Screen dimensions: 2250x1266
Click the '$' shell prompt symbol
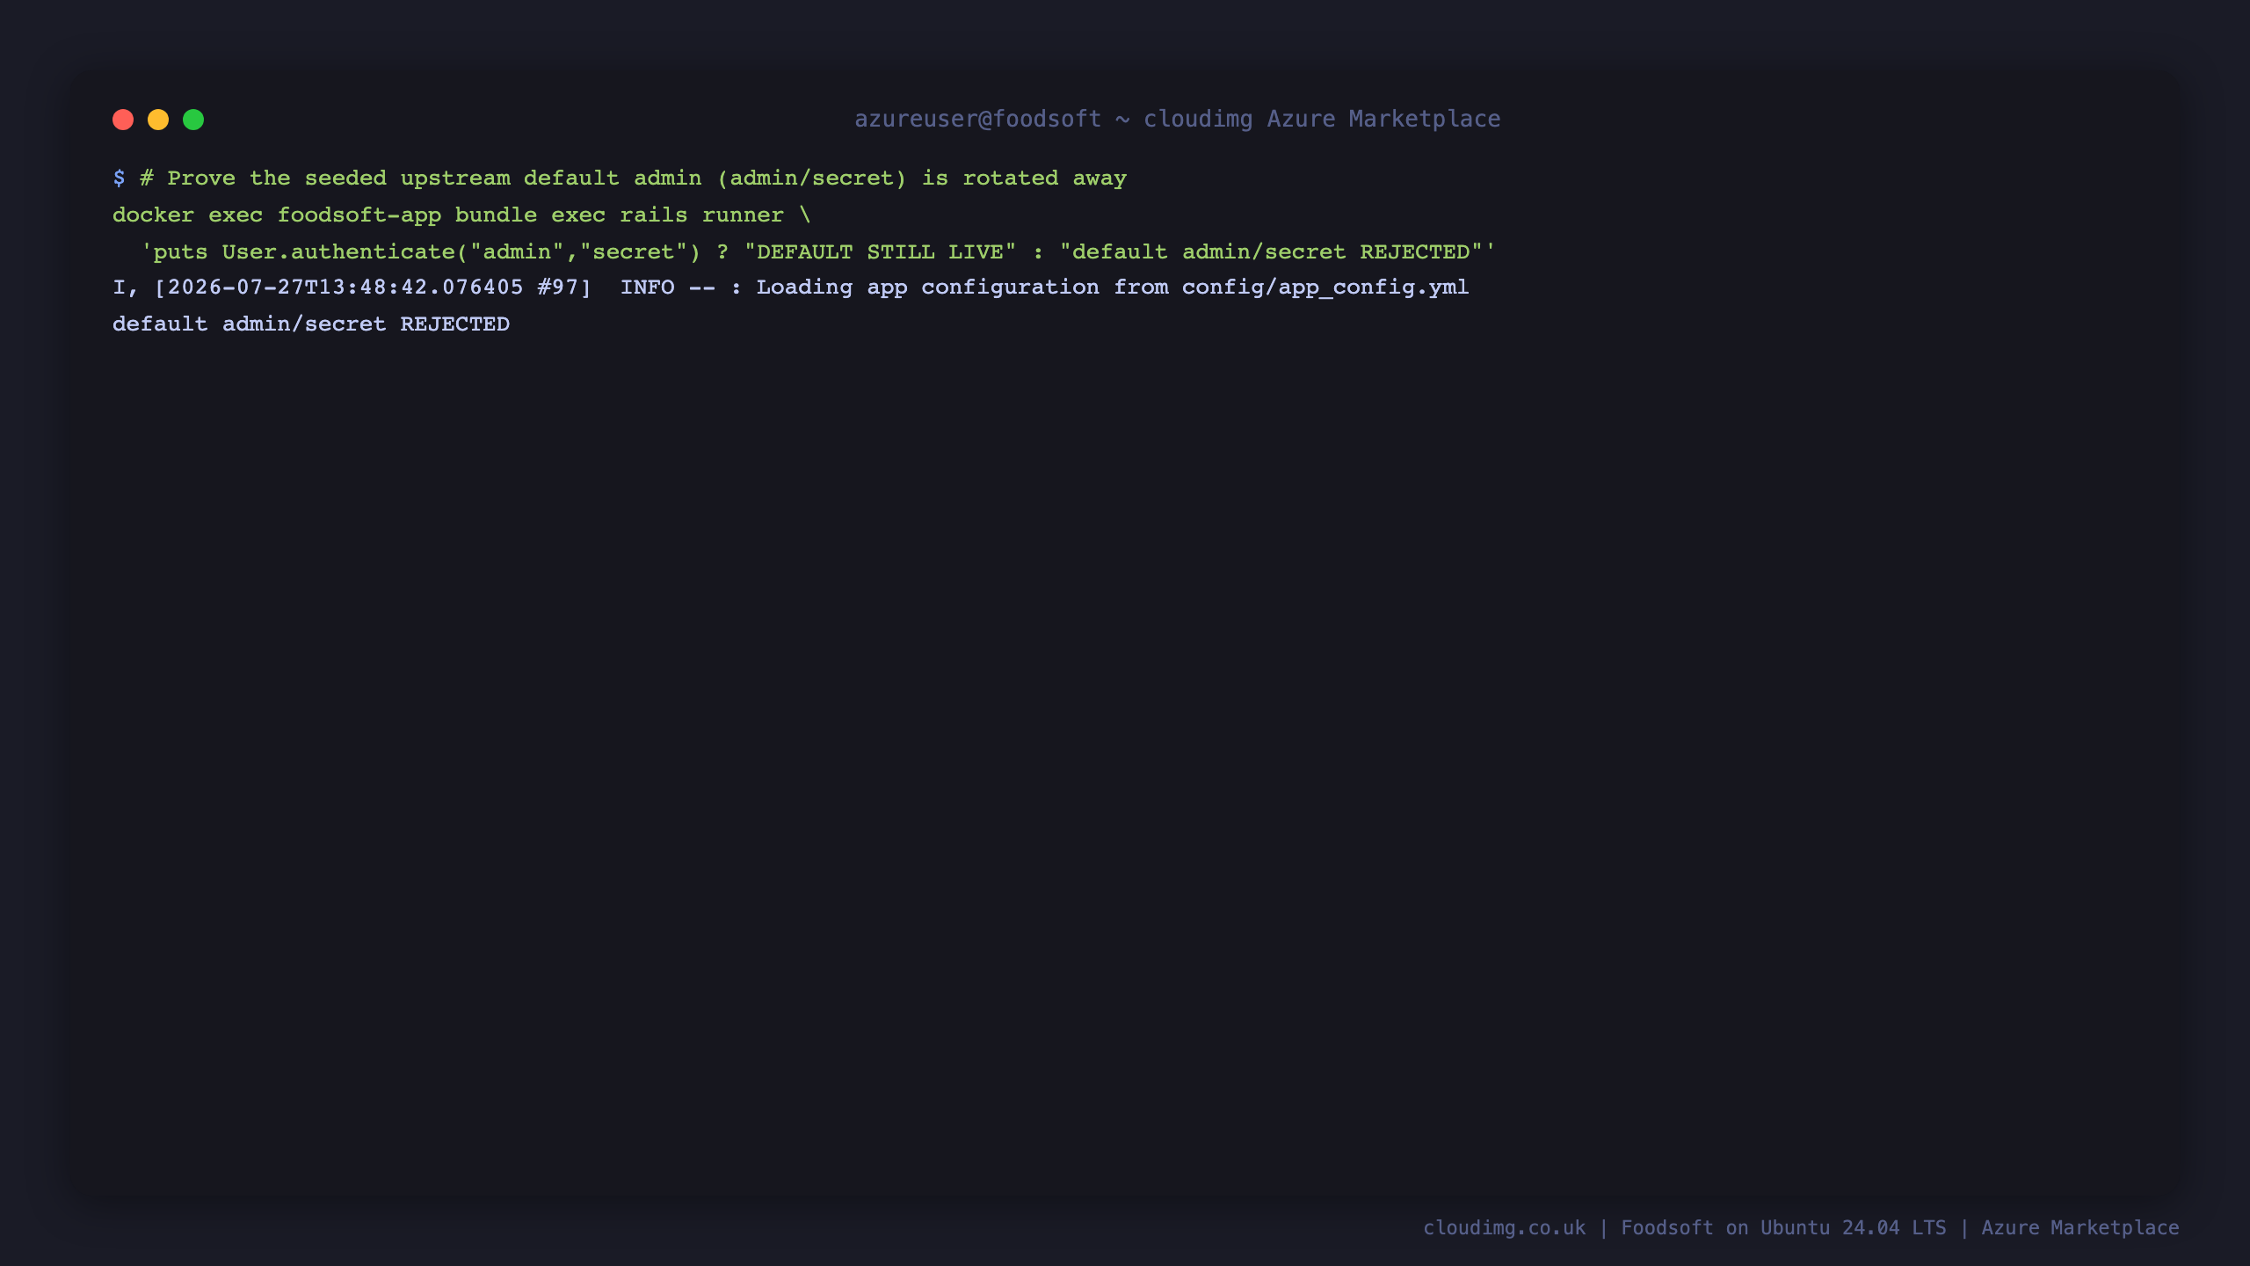tap(119, 178)
